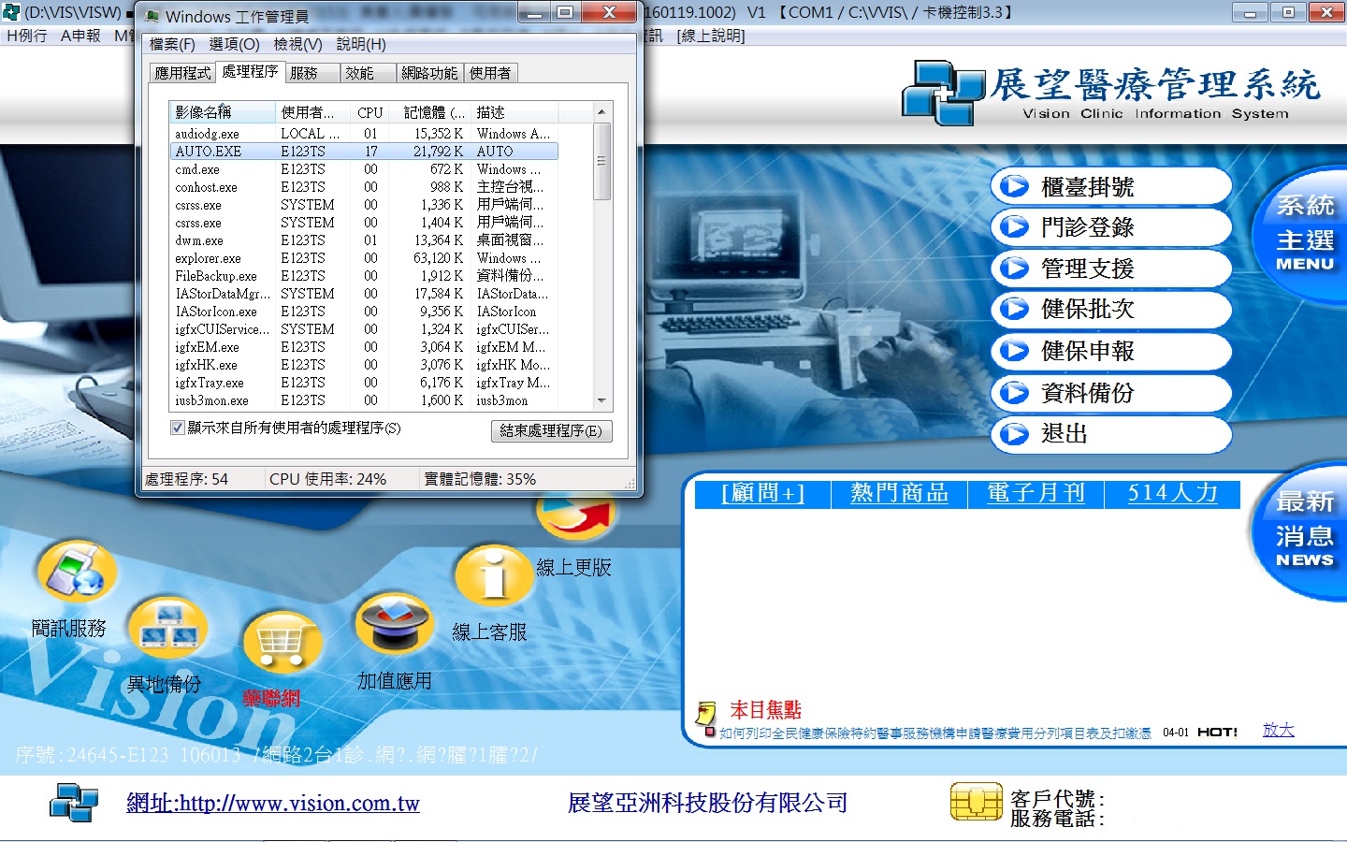The width and height of the screenshot is (1347, 842).
Task: Sort processes by 使用者 column header
Action: (x=313, y=112)
